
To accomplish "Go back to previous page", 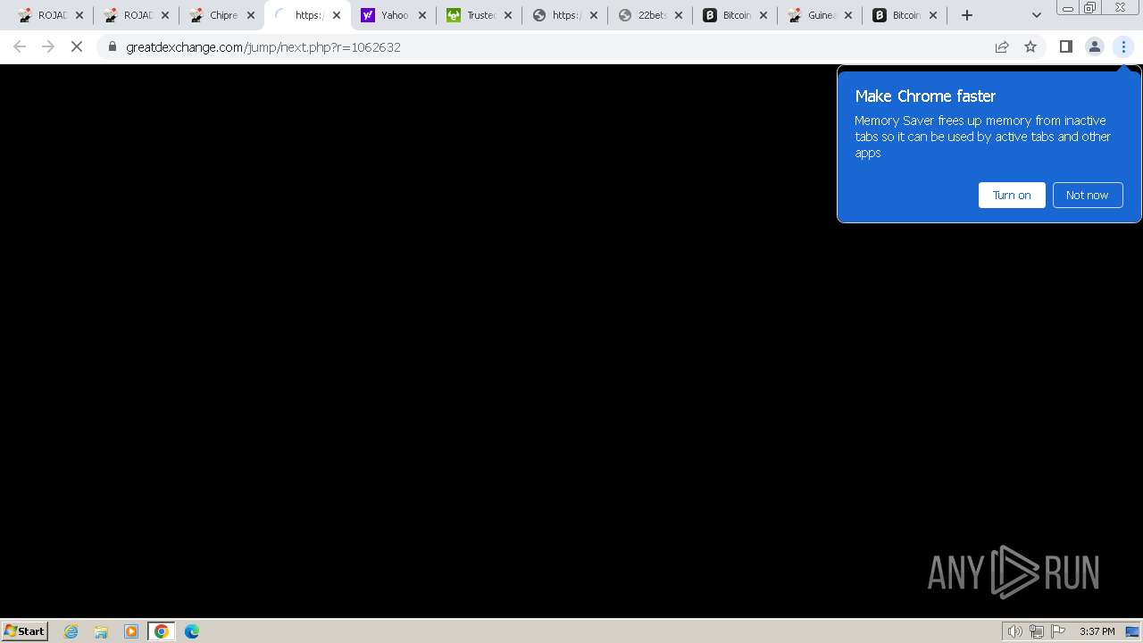I will point(20,46).
